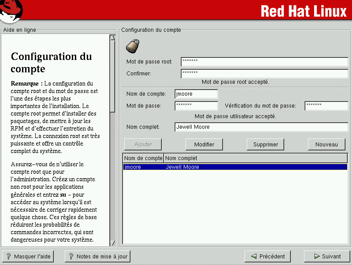Click the padlock icon in account configuration

pos(133,45)
